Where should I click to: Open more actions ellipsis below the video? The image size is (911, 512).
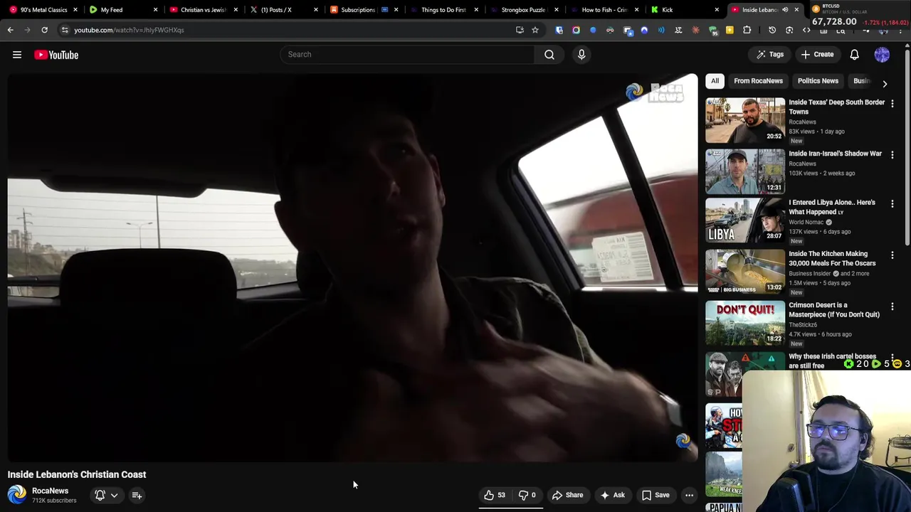point(689,495)
